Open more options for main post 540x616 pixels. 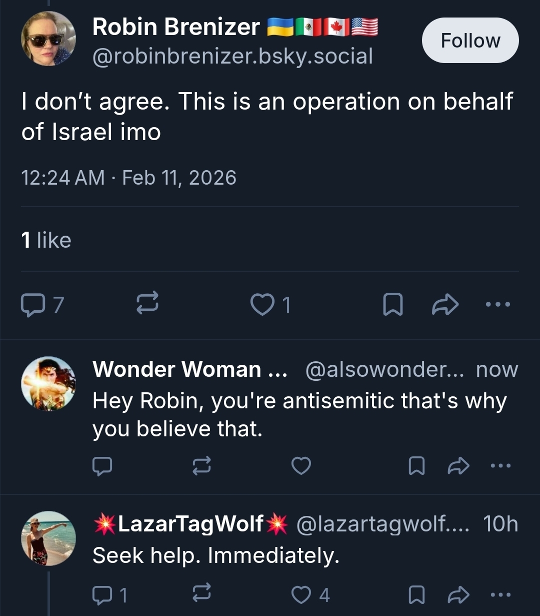(498, 304)
